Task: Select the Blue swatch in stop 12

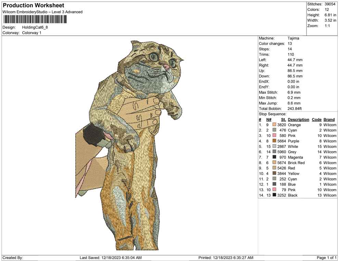Action: click(x=274, y=184)
